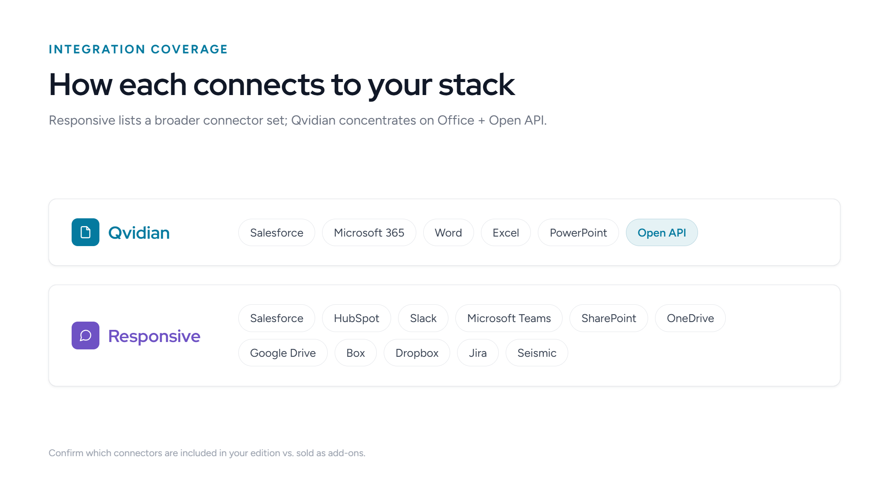Select the Slack connector chip
This screenshot has height=500, width=889.
tap(423, 318)
